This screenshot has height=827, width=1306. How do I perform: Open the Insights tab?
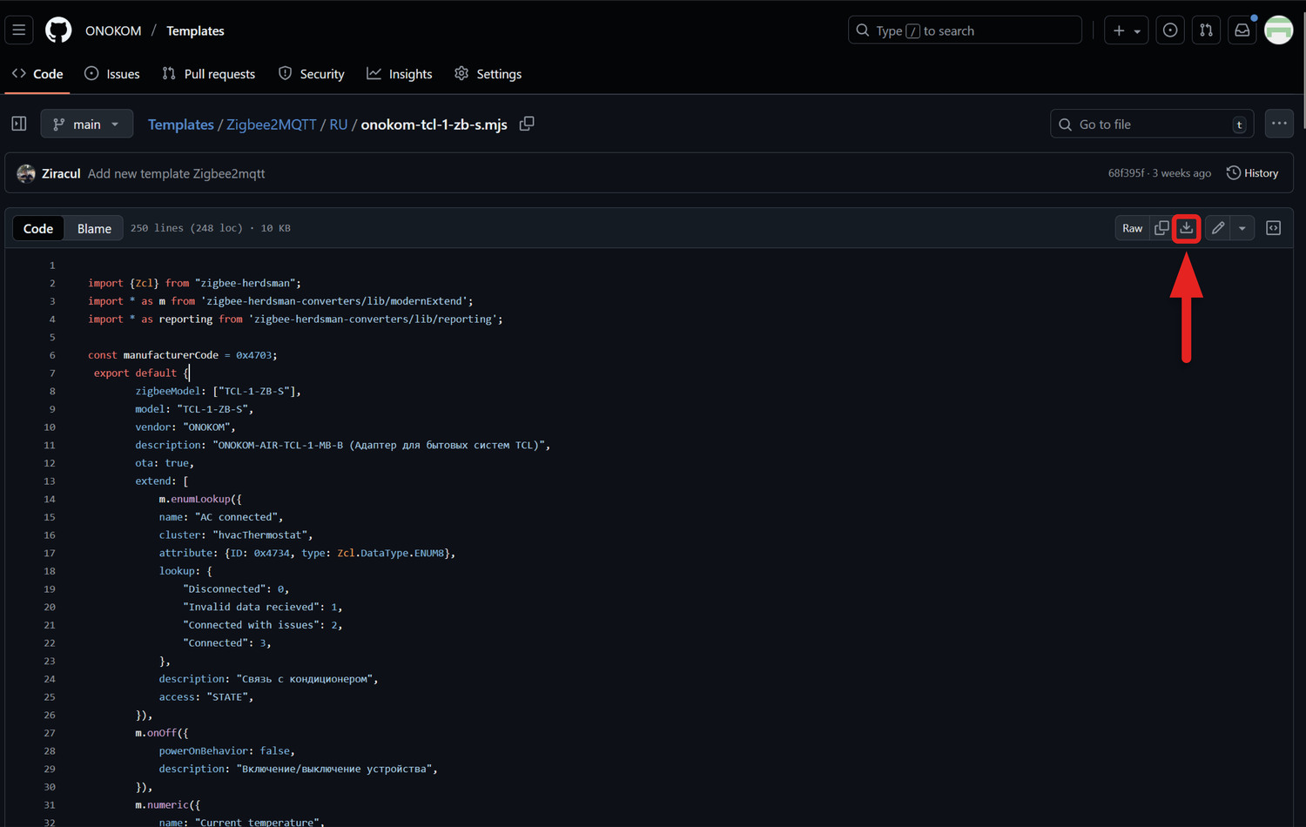[x=400, y=74]
